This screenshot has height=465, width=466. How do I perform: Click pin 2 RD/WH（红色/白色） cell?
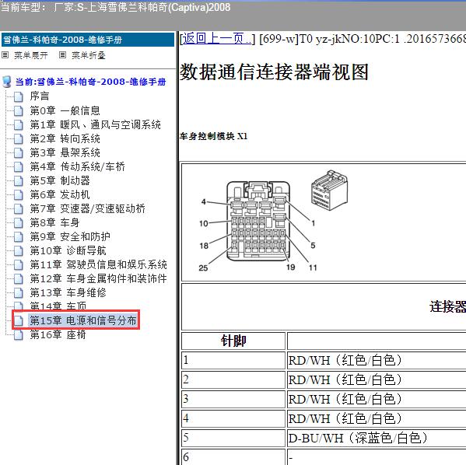tap(377, 380)
